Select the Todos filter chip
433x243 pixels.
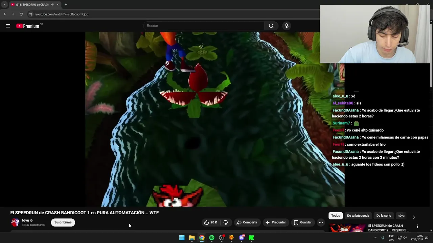(x=336, y=216)
